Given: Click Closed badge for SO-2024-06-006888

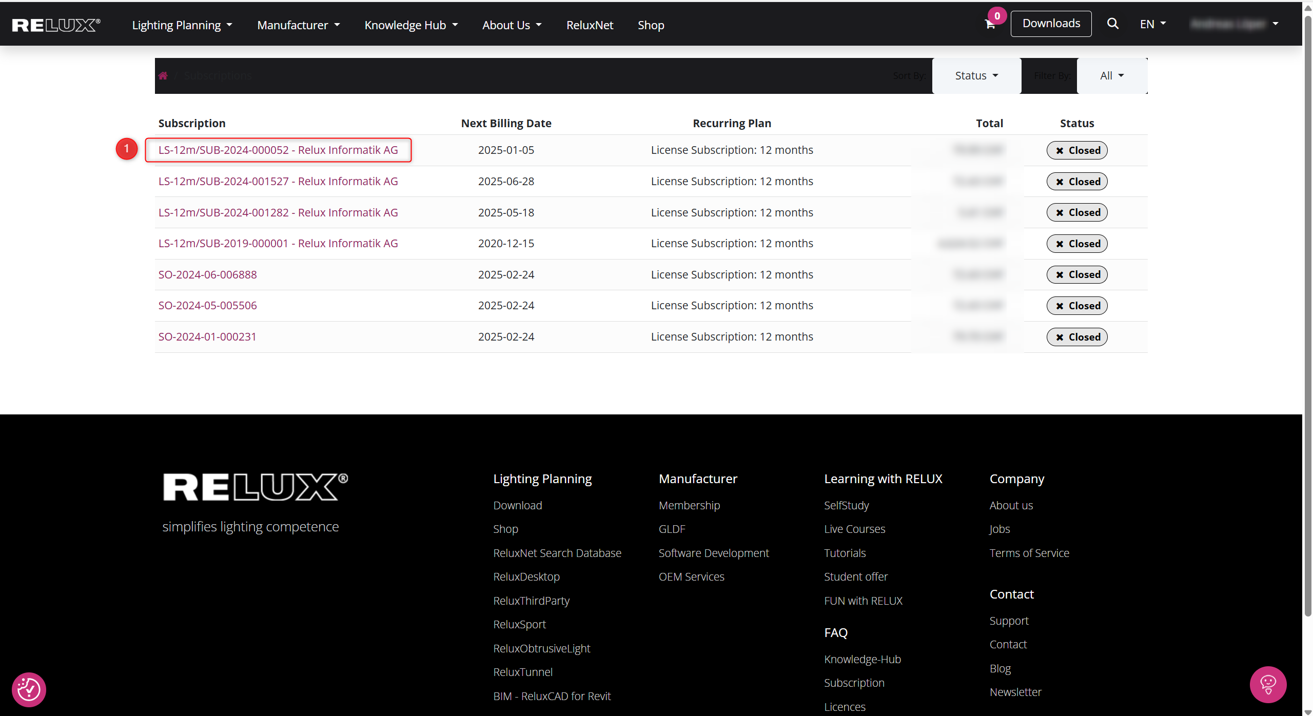Looking at the screenshot, I should pos(1077,274).
